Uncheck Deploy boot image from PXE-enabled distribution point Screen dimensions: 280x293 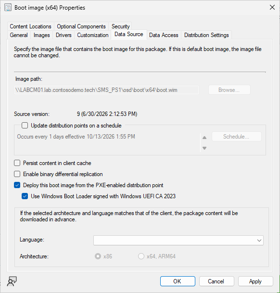click(x=17, y=185)
